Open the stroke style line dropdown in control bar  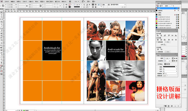(x=81, y=7)
